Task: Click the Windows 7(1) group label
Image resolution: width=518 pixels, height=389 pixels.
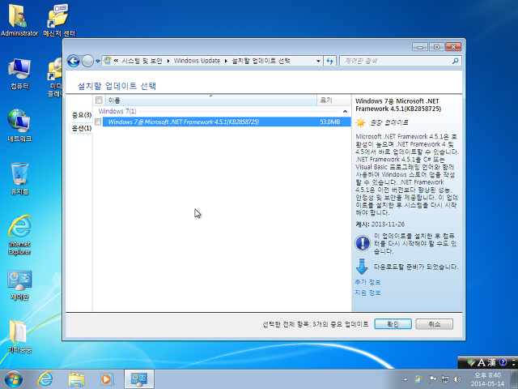Action: pos(117,111)
